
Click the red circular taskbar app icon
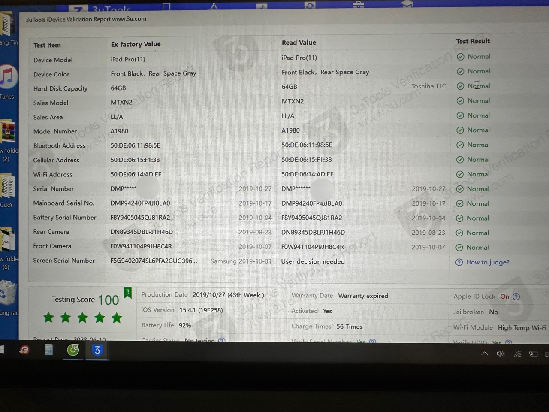tap(24, 350)
